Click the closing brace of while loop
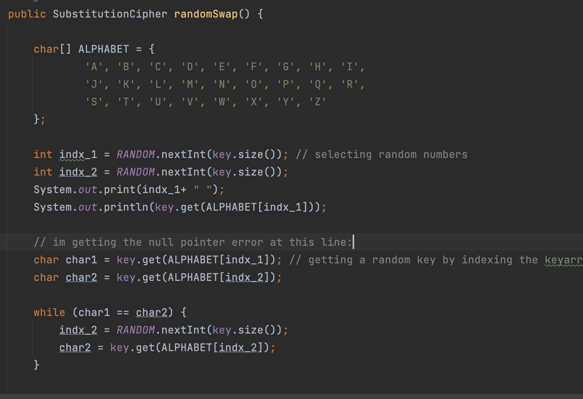Image resolution: width=583 pixels, height=399 pixels. tap(36, 365)
